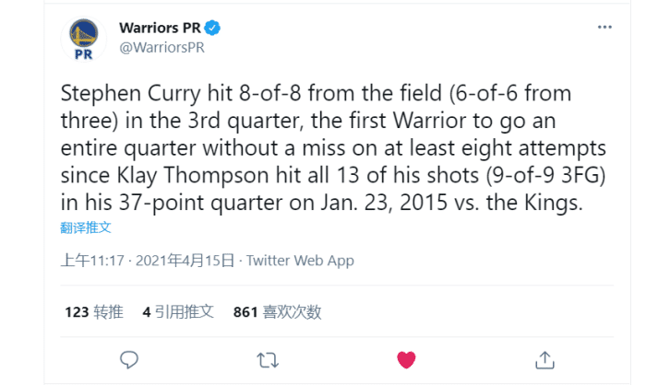646x385 pixels.
Task: Translate the tweet via 翻译推文
Action: pos(86,226)
